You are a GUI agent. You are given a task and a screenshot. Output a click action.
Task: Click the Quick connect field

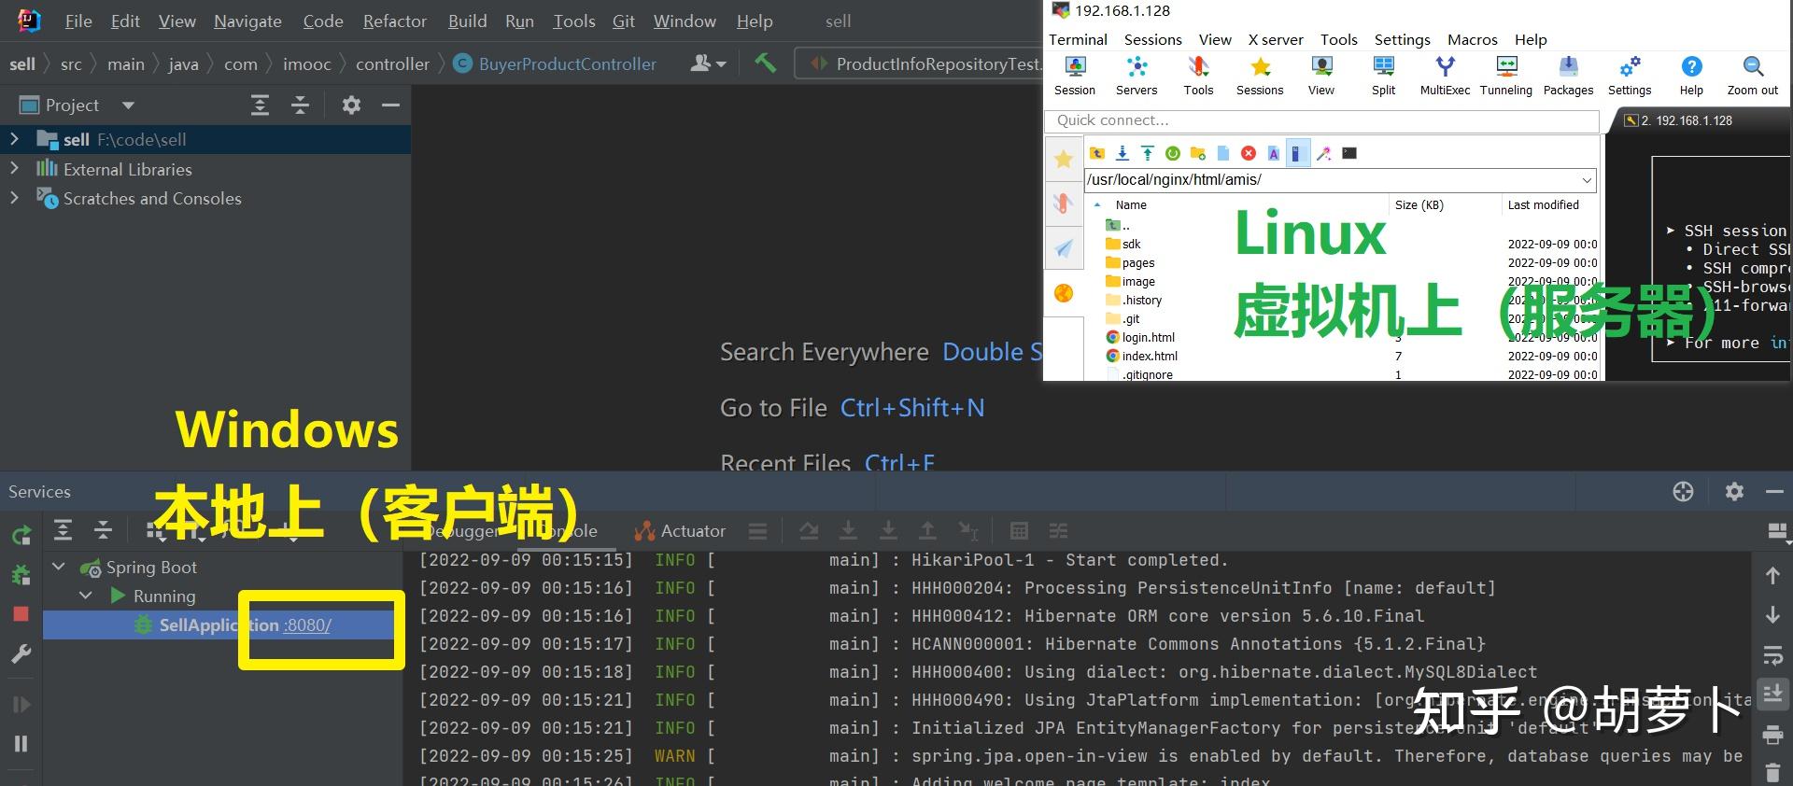[x=1321, y=120]
